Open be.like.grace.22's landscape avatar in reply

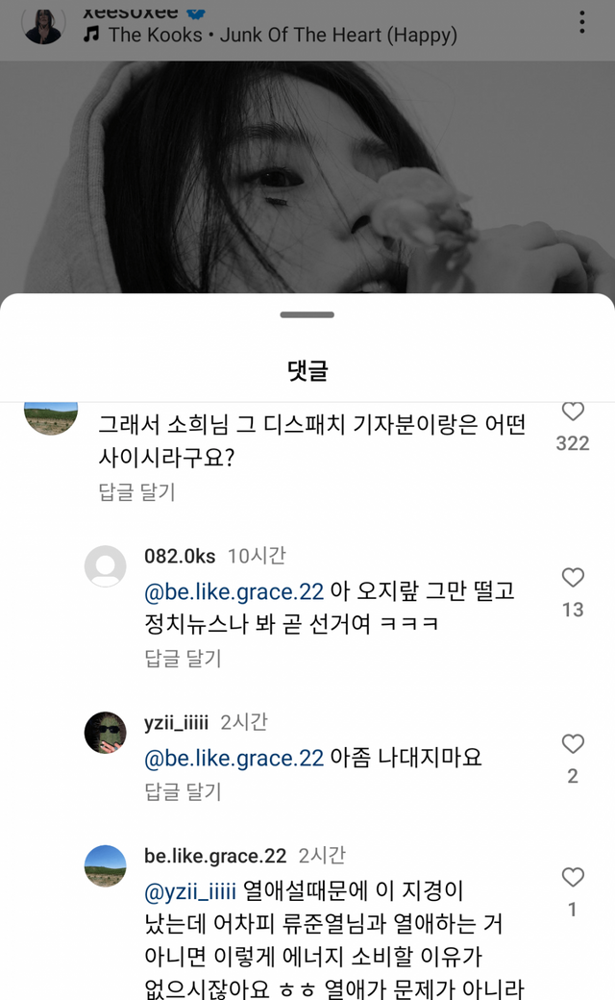106,865
